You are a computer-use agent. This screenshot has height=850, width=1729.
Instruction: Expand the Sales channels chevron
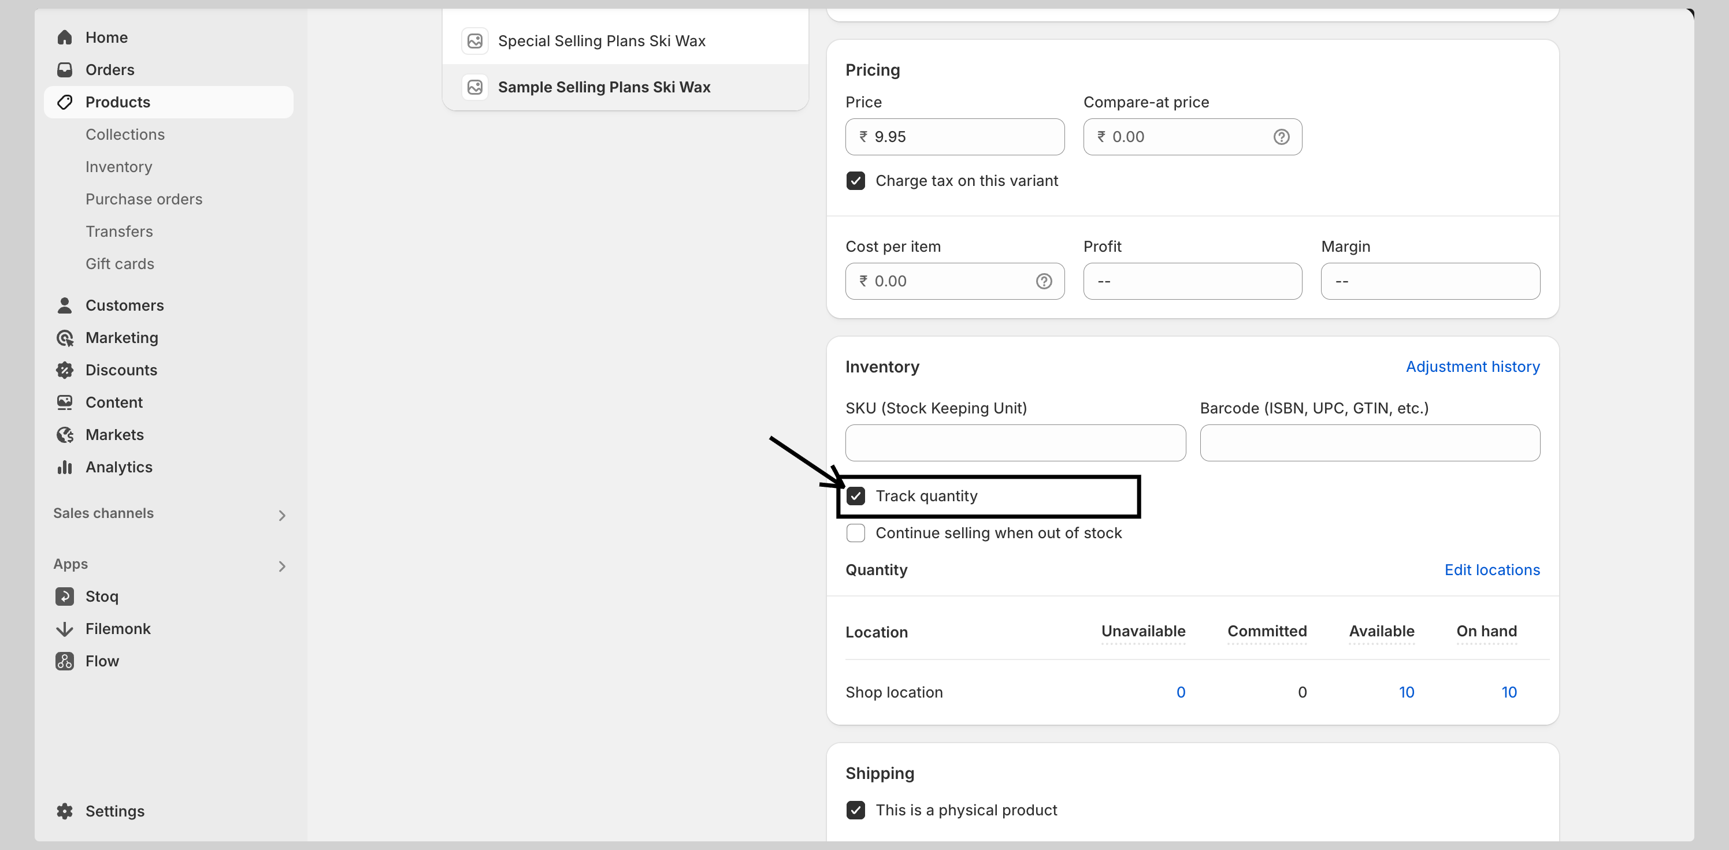(282, 515)
